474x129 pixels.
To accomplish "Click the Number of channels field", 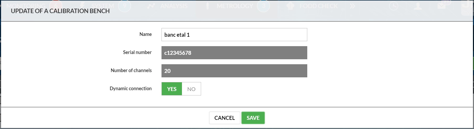I will (x=234, y=71).
